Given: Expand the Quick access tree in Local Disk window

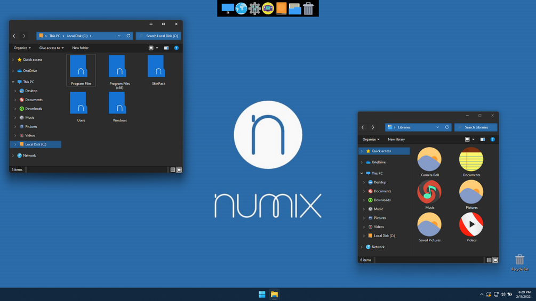Looking at the screenshot, I should coord(13,60).
